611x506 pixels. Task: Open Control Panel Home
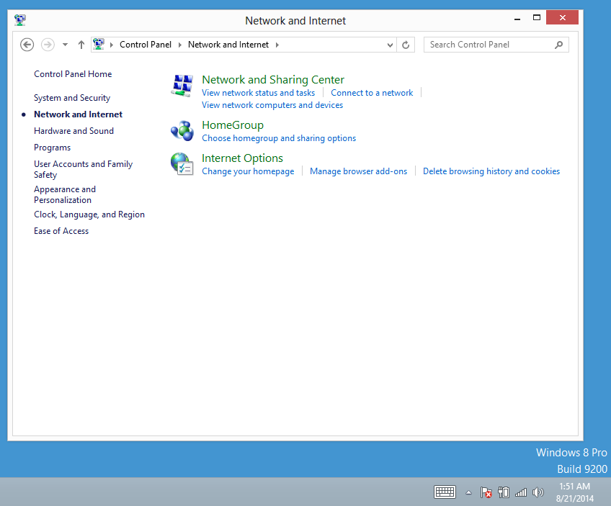click(73, 74)
